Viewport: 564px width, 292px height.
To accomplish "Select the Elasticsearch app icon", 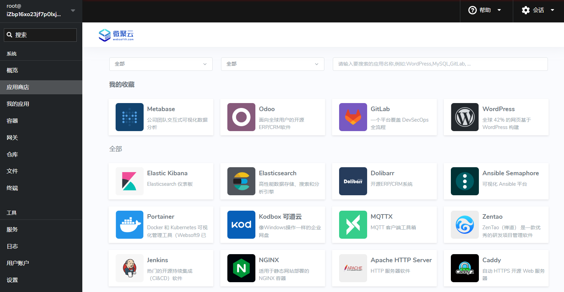I will [241, 181].
